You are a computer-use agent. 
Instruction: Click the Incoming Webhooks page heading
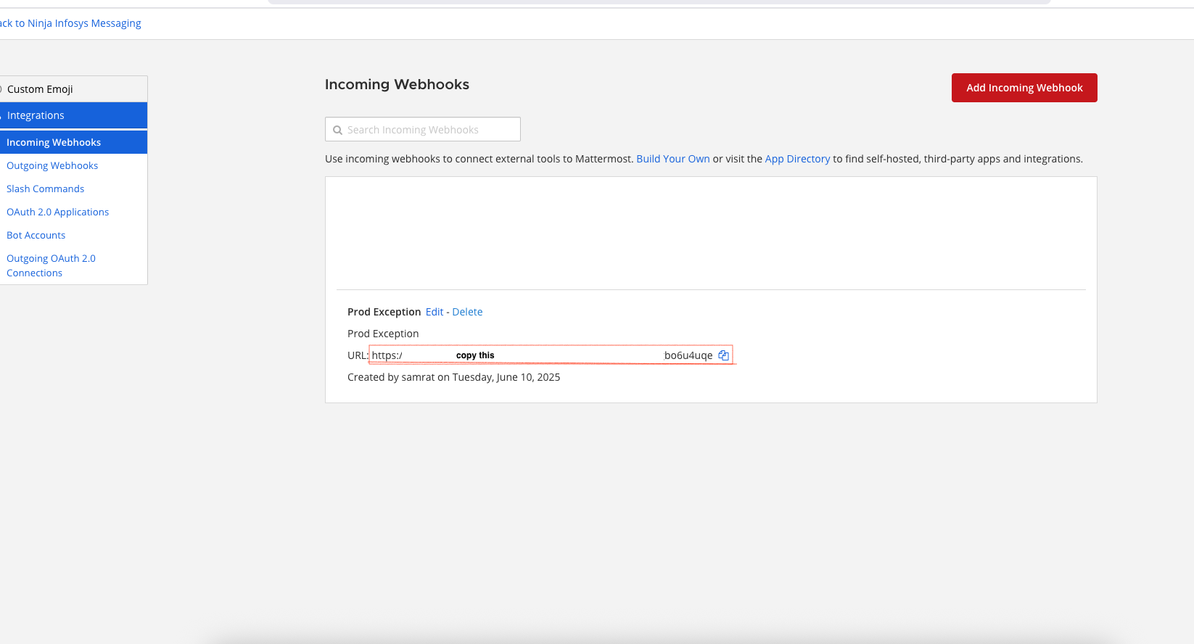pos(397,85)
